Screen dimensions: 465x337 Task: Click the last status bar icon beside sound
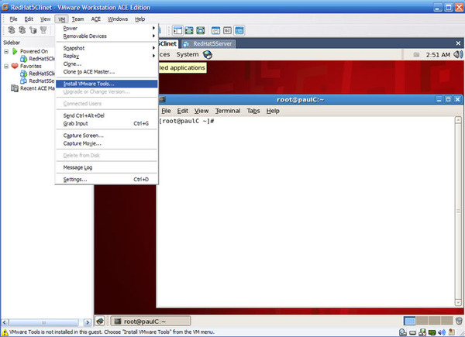tap(451, 332)
